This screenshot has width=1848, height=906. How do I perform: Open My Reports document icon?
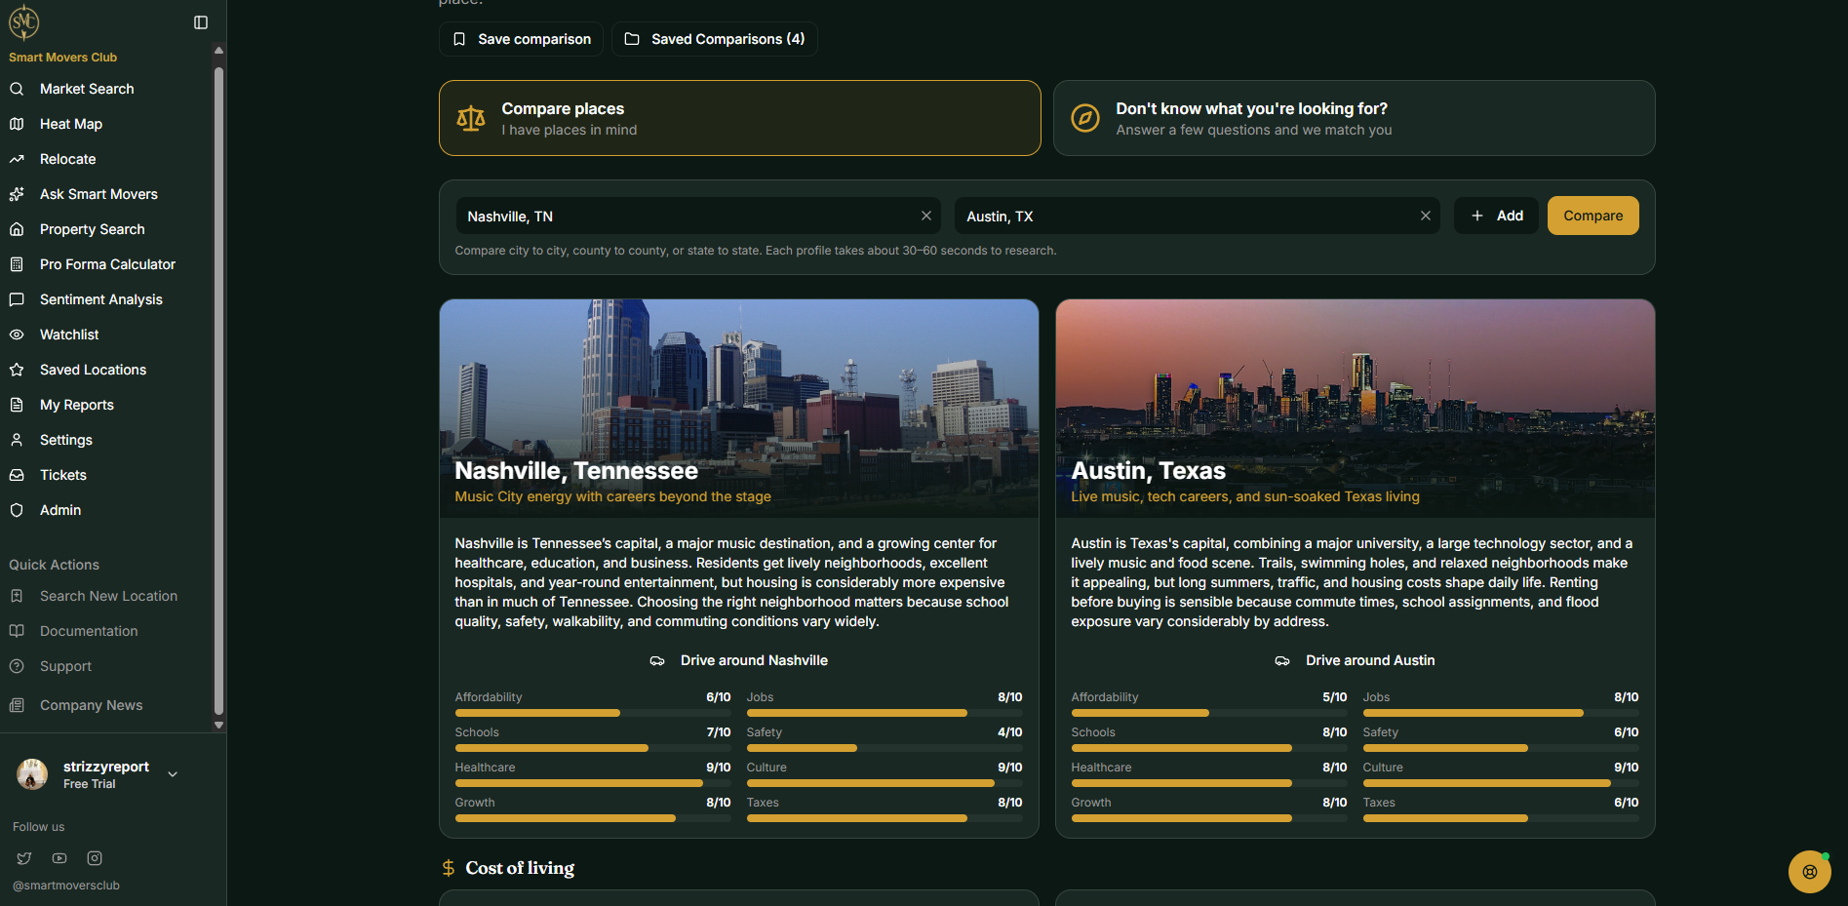coord(17,405)
